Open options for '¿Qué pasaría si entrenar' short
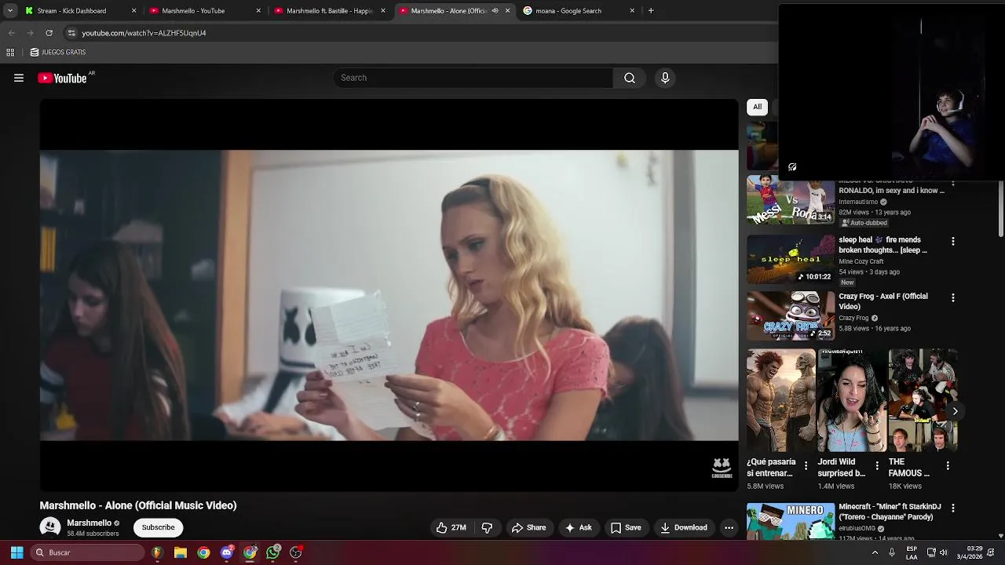Image resolution: width=1005 pixels, height=565 pixels. (x=806, y=465)
